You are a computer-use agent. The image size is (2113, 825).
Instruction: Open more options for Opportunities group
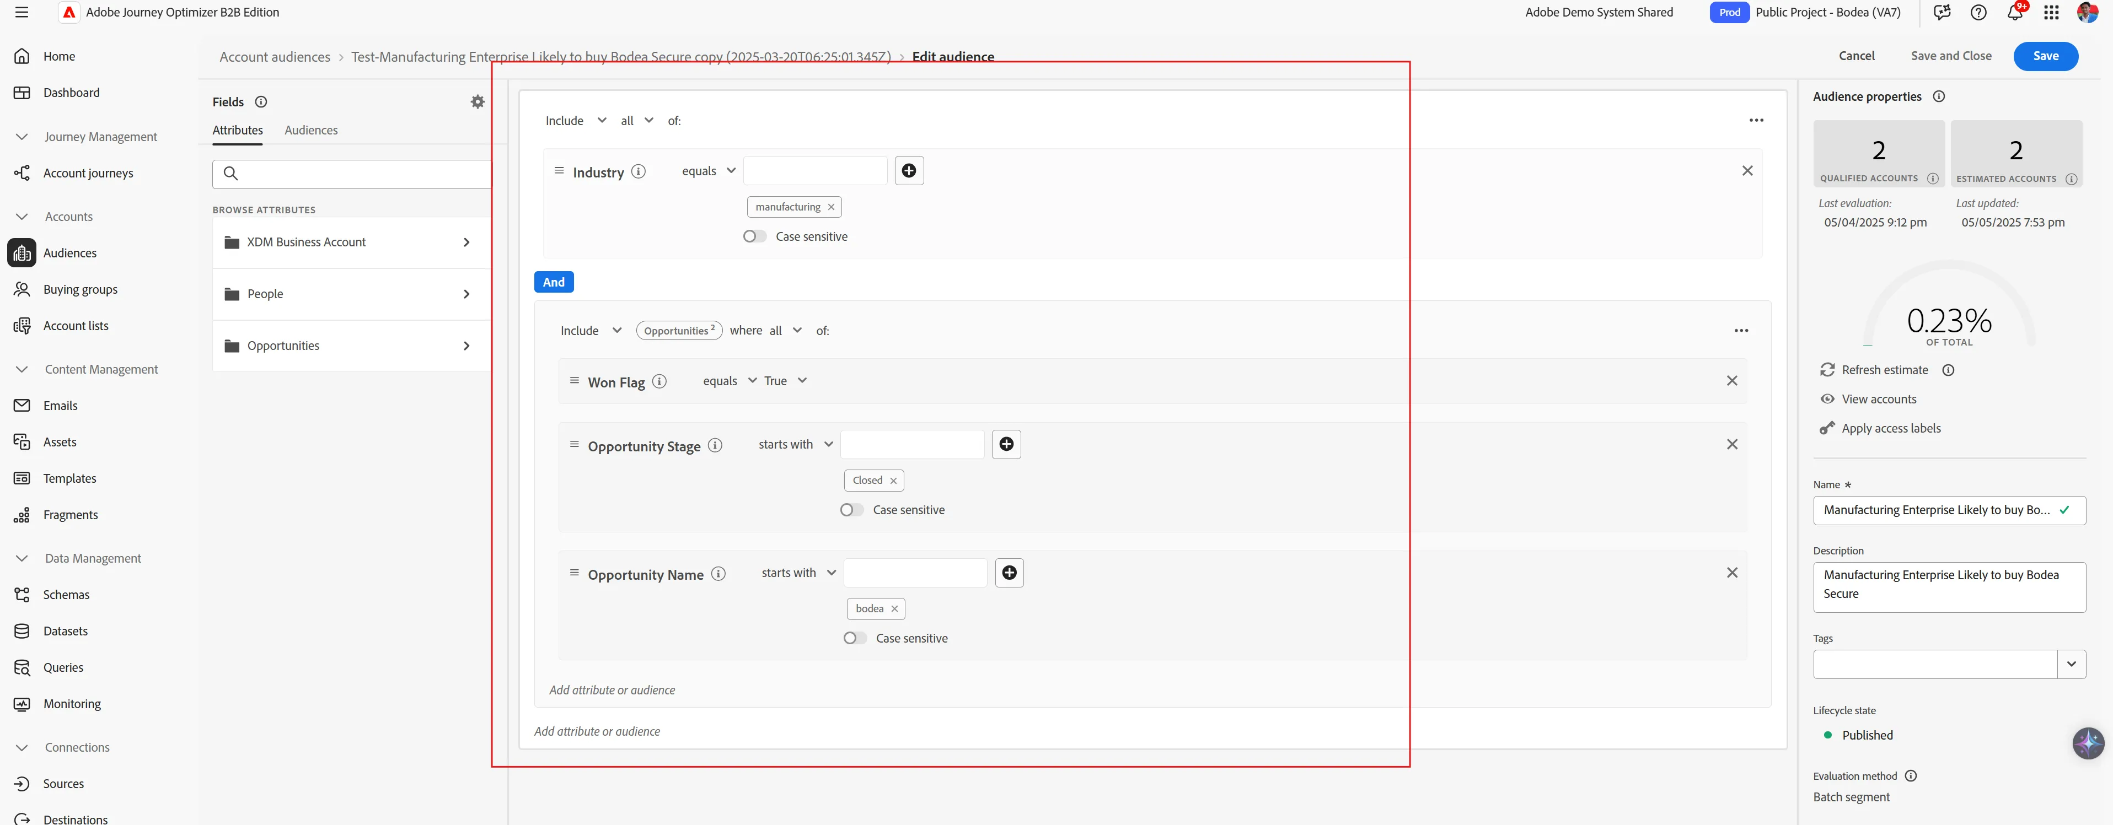tap(1741, 331)
